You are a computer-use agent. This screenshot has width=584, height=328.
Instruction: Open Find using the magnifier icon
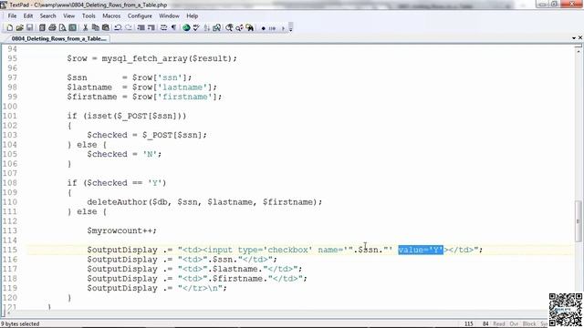[229, 28]
